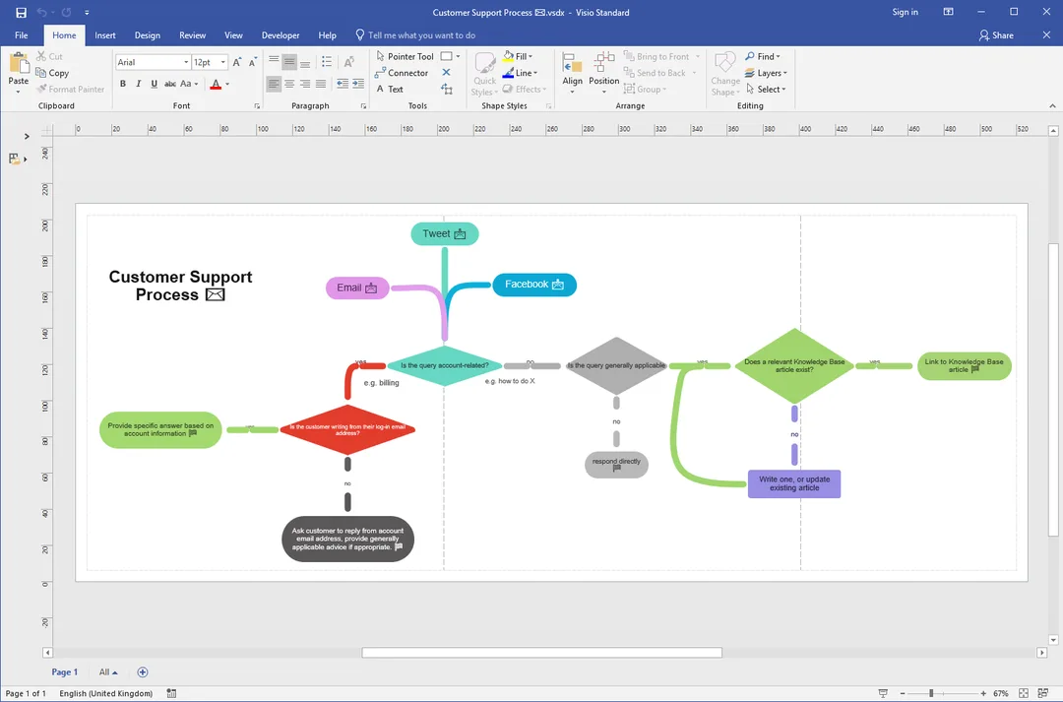Toggle Bold text formatting
The image size is (1063, 702).
click(x=123, y=84)
